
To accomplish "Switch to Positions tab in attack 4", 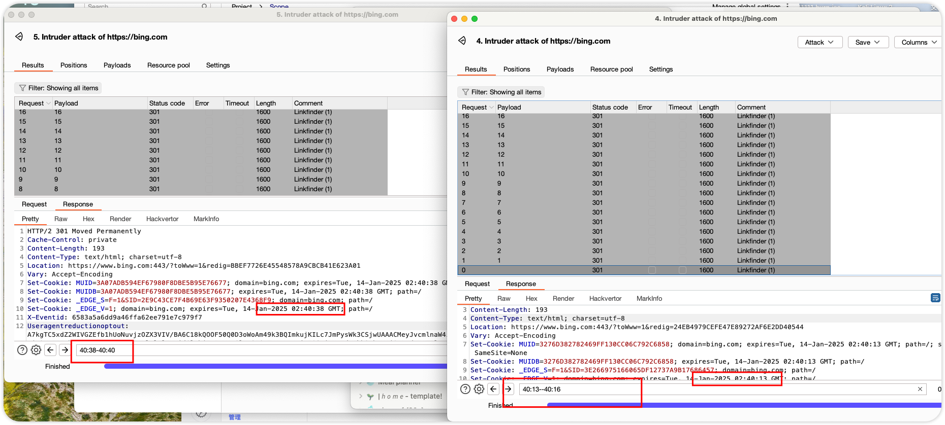I will click(x=517, y=69).
